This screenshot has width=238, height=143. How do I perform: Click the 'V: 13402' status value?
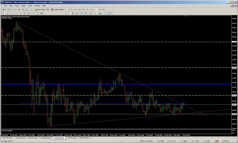click(207, 141)
